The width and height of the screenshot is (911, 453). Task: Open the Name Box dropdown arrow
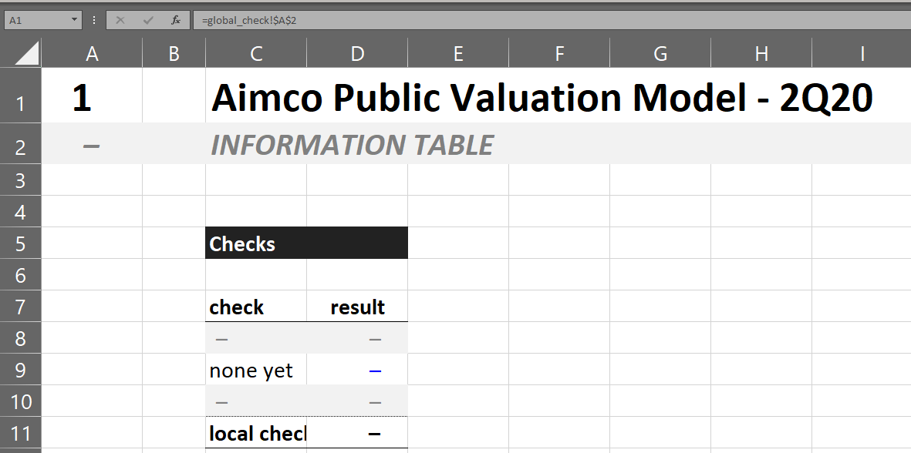(74, 20)
